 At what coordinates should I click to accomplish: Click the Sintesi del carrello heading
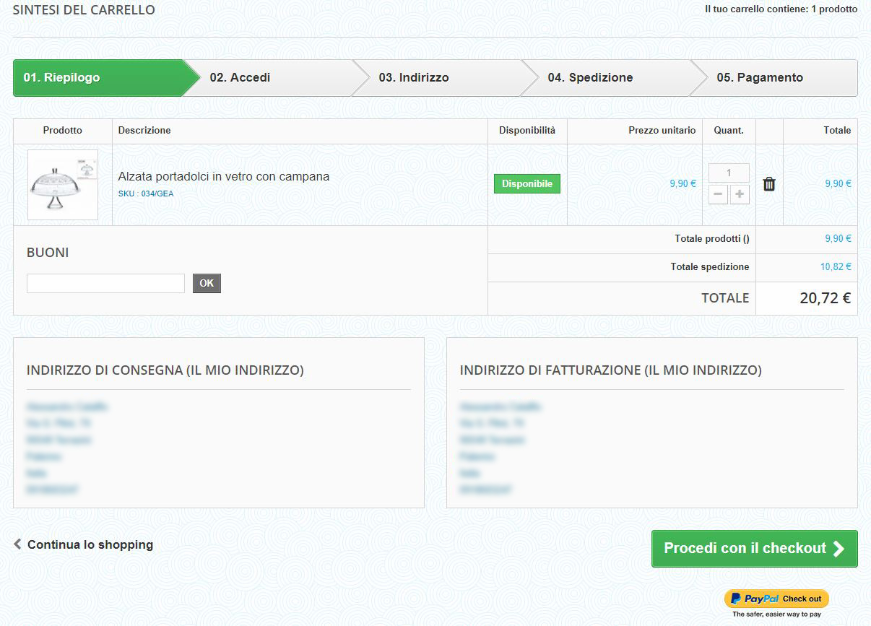(84, 10)
